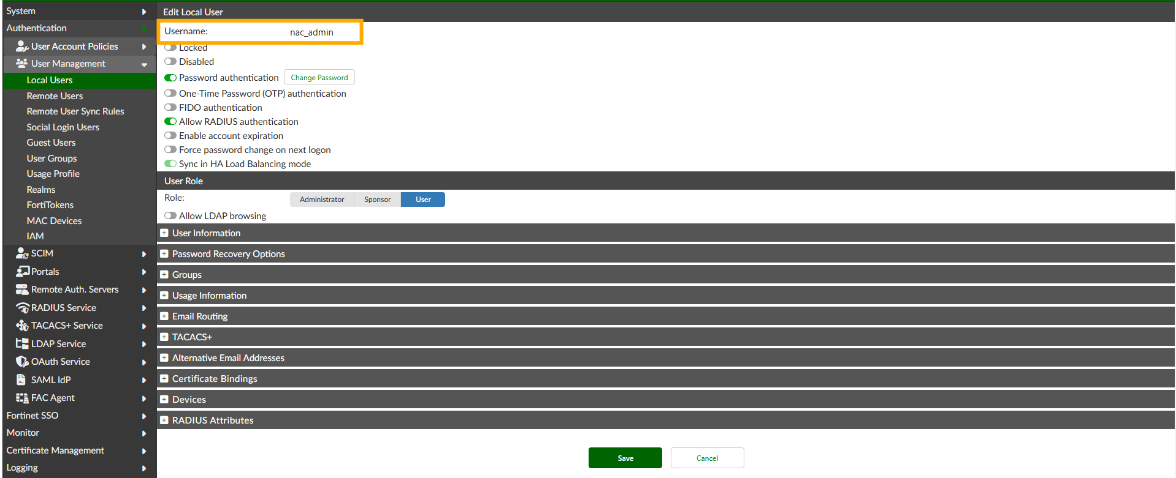Enable Allow LDAP browsing toggle
The width and height of the screenshot is (1176, 478).
point(170,216)
